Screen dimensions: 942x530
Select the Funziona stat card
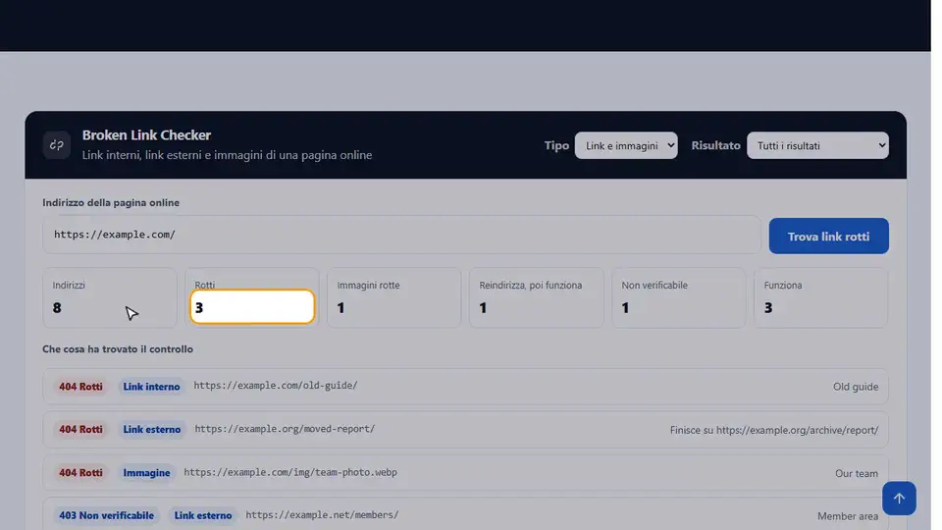click(821, 297)
